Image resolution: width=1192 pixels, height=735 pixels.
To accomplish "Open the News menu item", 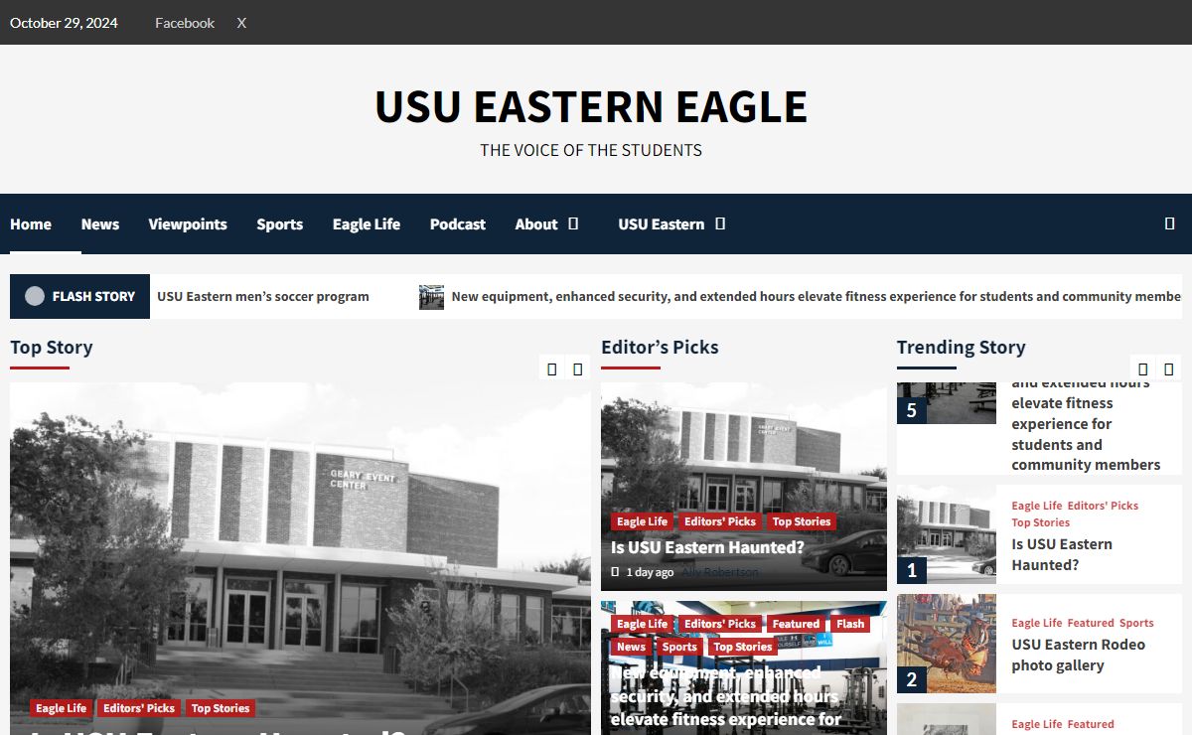I will coord(100,224).
